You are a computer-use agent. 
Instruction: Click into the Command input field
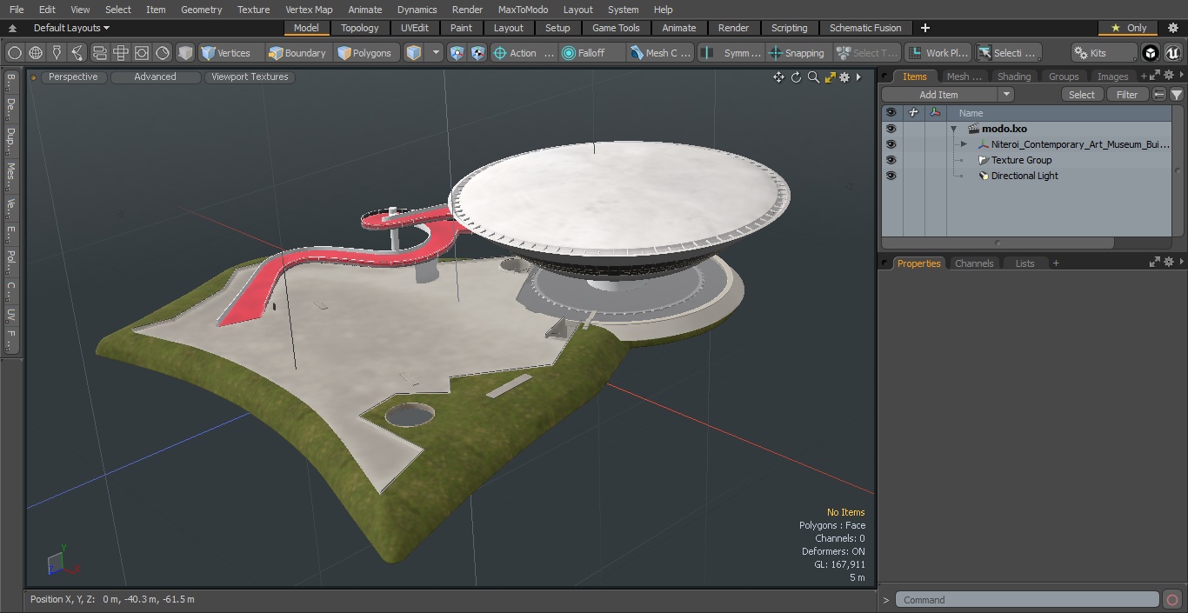[1026, 600]
